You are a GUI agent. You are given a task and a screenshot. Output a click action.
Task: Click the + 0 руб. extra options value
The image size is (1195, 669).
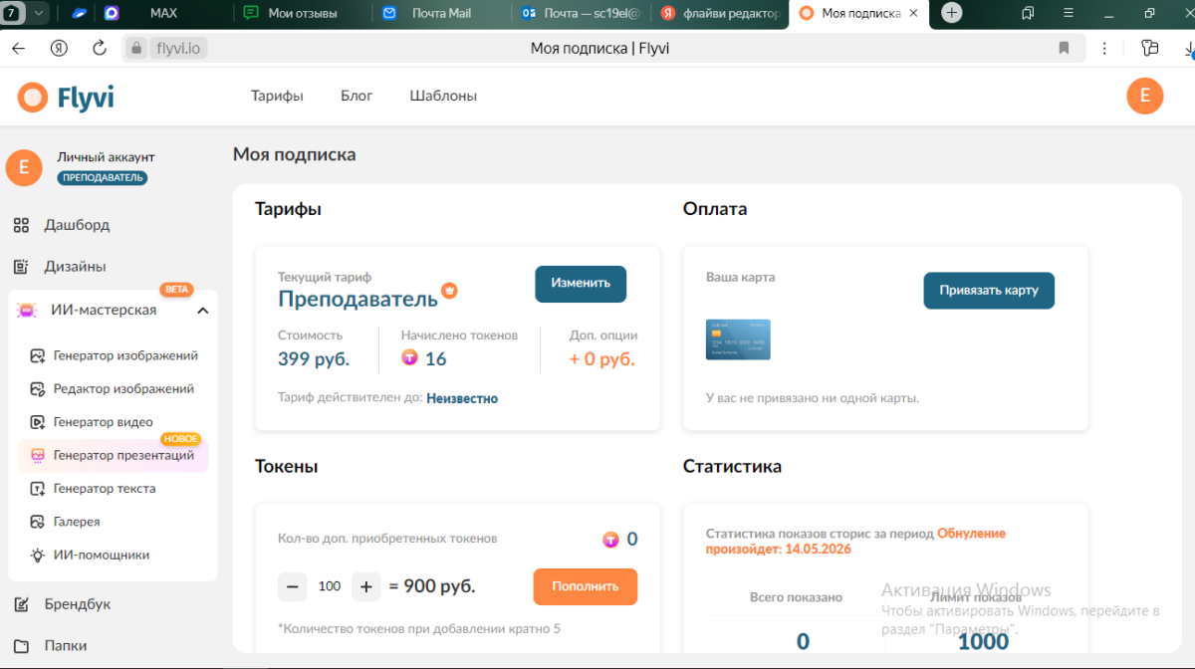click(x=601, y=359)
